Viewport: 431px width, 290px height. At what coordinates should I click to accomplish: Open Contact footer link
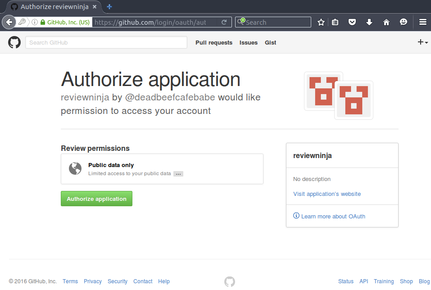coord(143,281)
